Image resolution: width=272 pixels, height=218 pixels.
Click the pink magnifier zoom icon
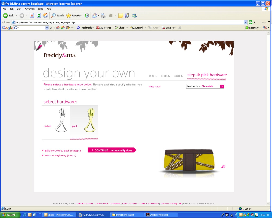coord(223,166)
